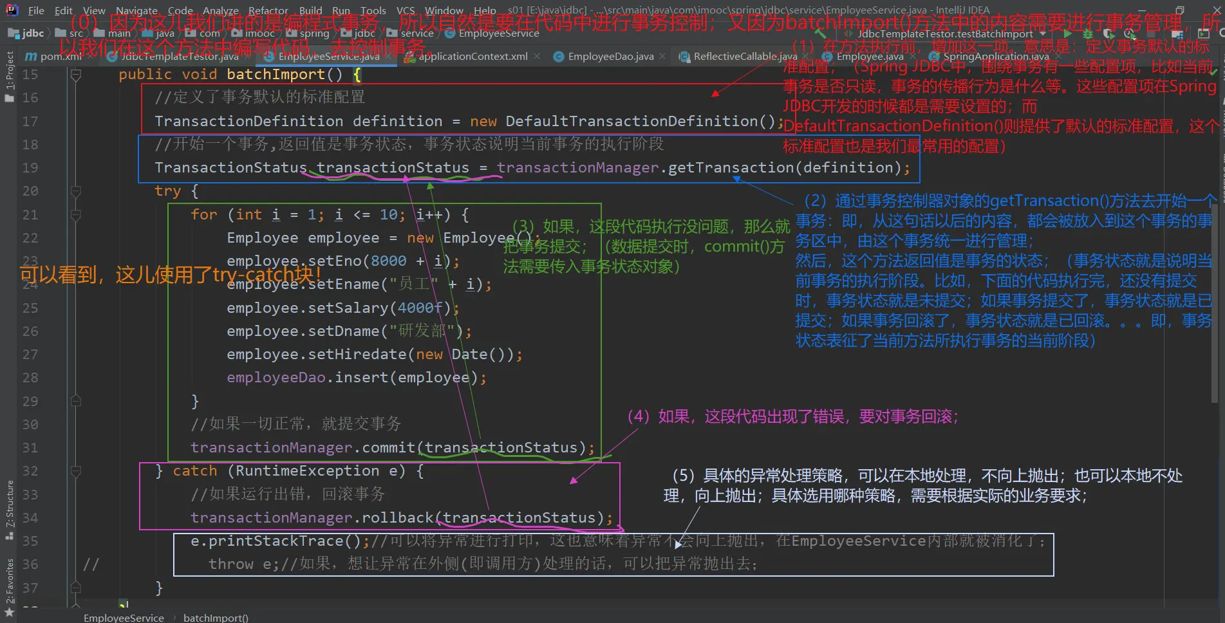This screenshot has width=1225, height=623.
Task: Click the main folder breadcrumb
Action: 113,33
